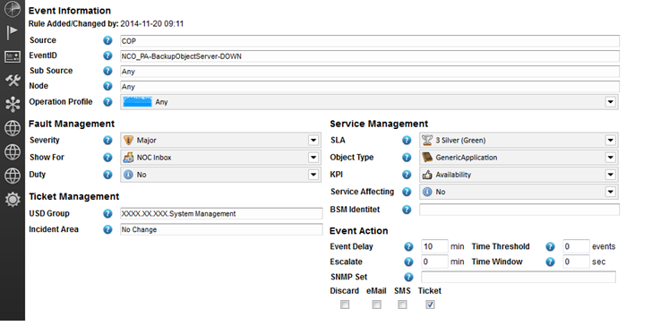Click into the Node field
Image resolution: width=669 pixels, height=326 pixels.
point(370,87)
